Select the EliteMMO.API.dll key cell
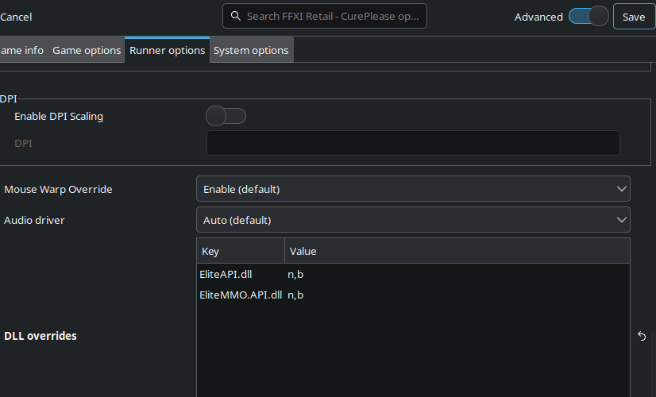 pos(241,295)
